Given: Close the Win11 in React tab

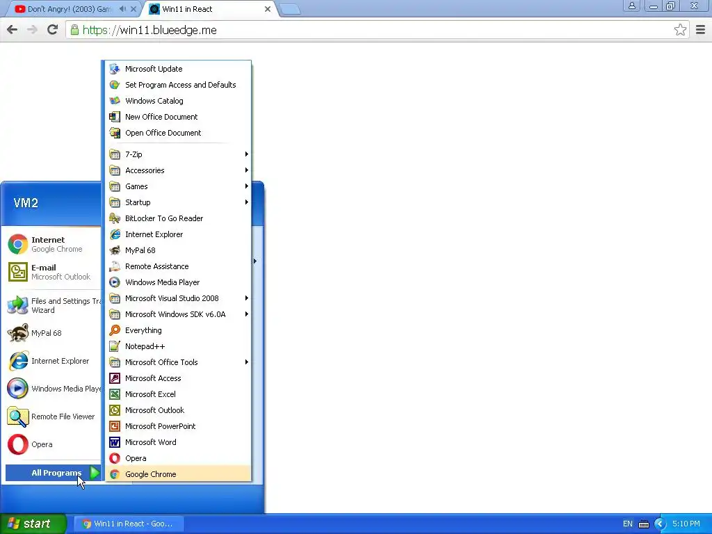Looking at the screenshot, I should click(268, 8).
